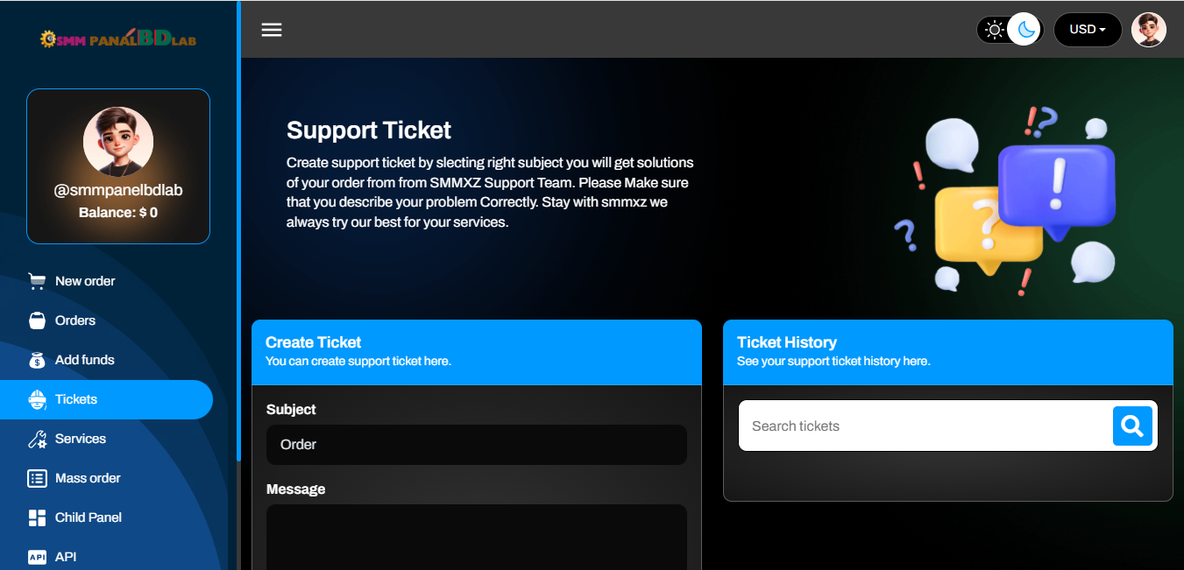Screen dimensions: 1184x570
Task: Open the top-right profile avatar menu
Action: click(1148, 30)
